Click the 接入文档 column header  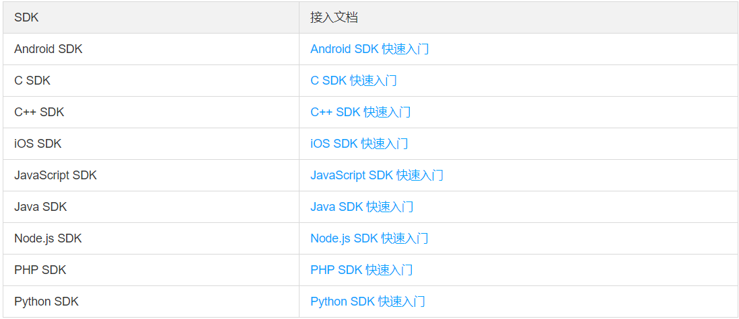(x=334, y=17)
